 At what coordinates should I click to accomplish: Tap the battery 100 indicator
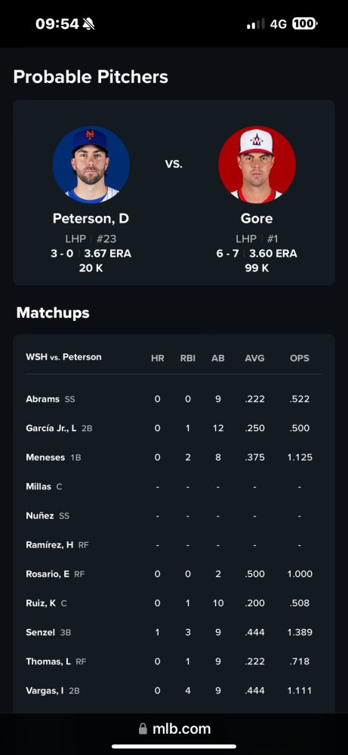click(305, 23)
